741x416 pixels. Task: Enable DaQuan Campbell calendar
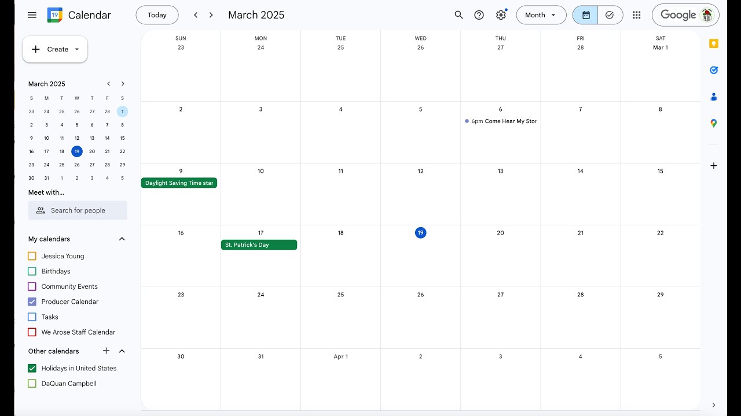point(32,384)
